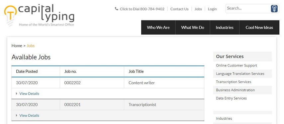Open Transcription Services link
Viewport: 284px width, 124px height.
234,82
